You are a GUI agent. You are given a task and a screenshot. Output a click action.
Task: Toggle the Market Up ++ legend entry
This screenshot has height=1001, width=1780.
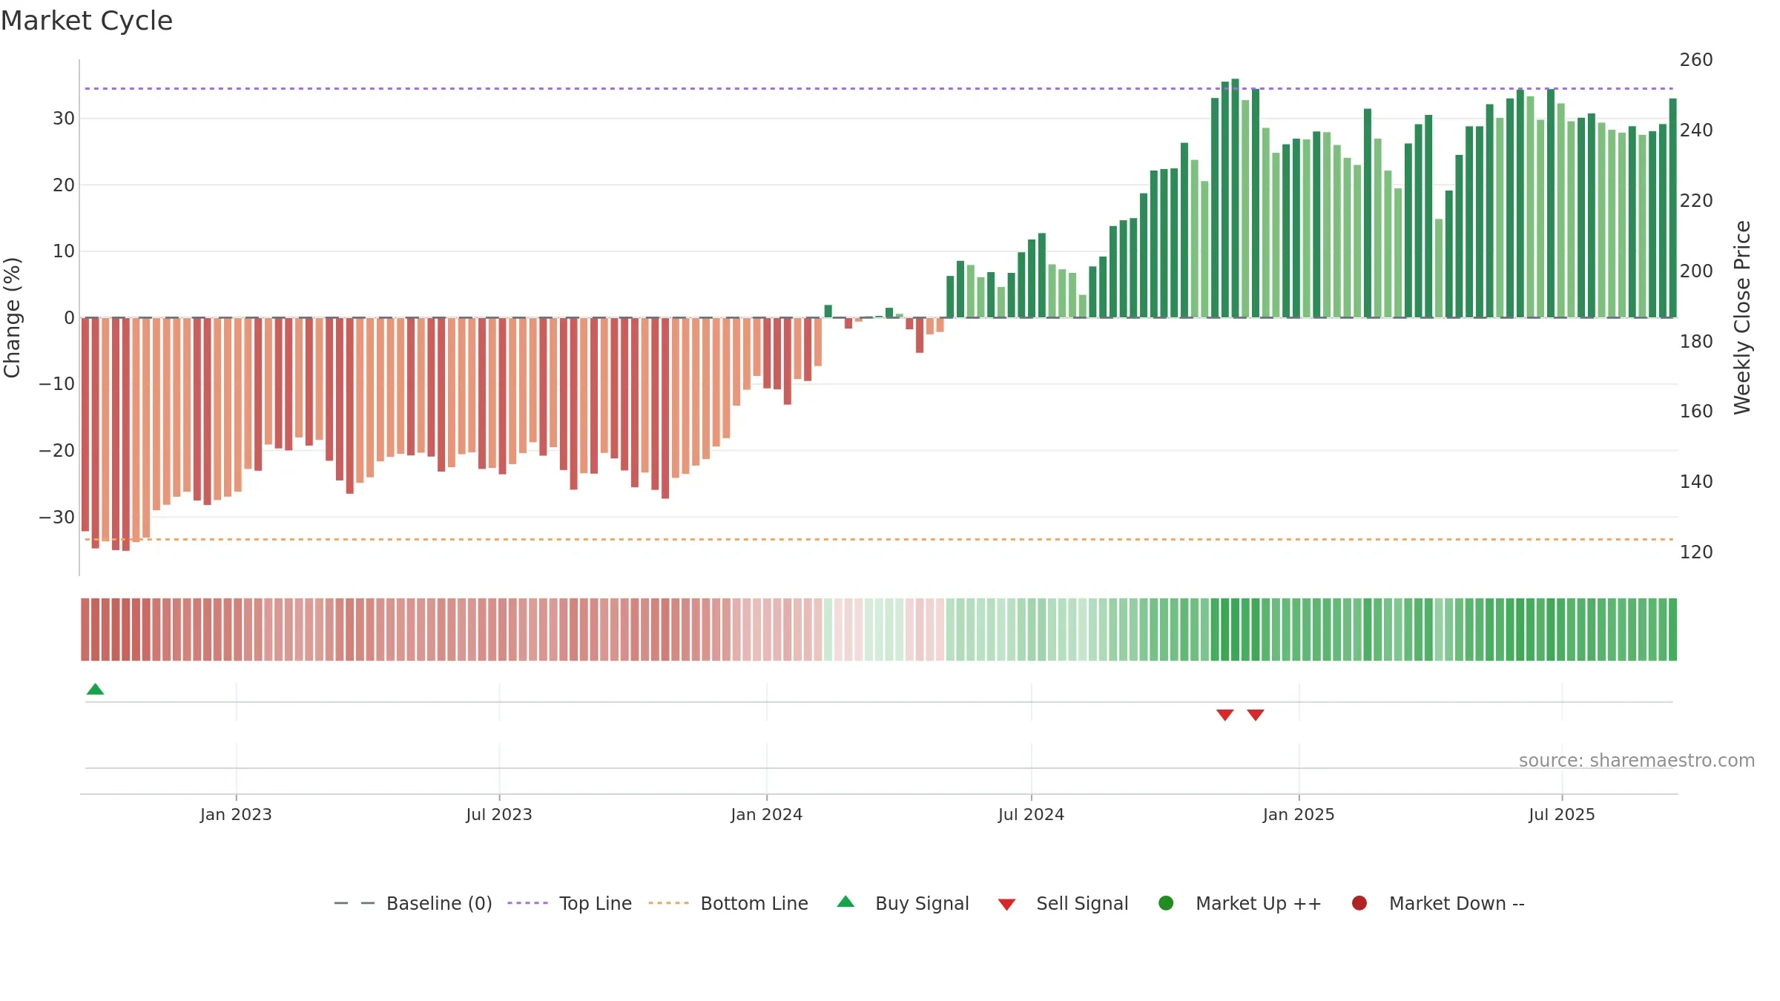click(1240, 903)
